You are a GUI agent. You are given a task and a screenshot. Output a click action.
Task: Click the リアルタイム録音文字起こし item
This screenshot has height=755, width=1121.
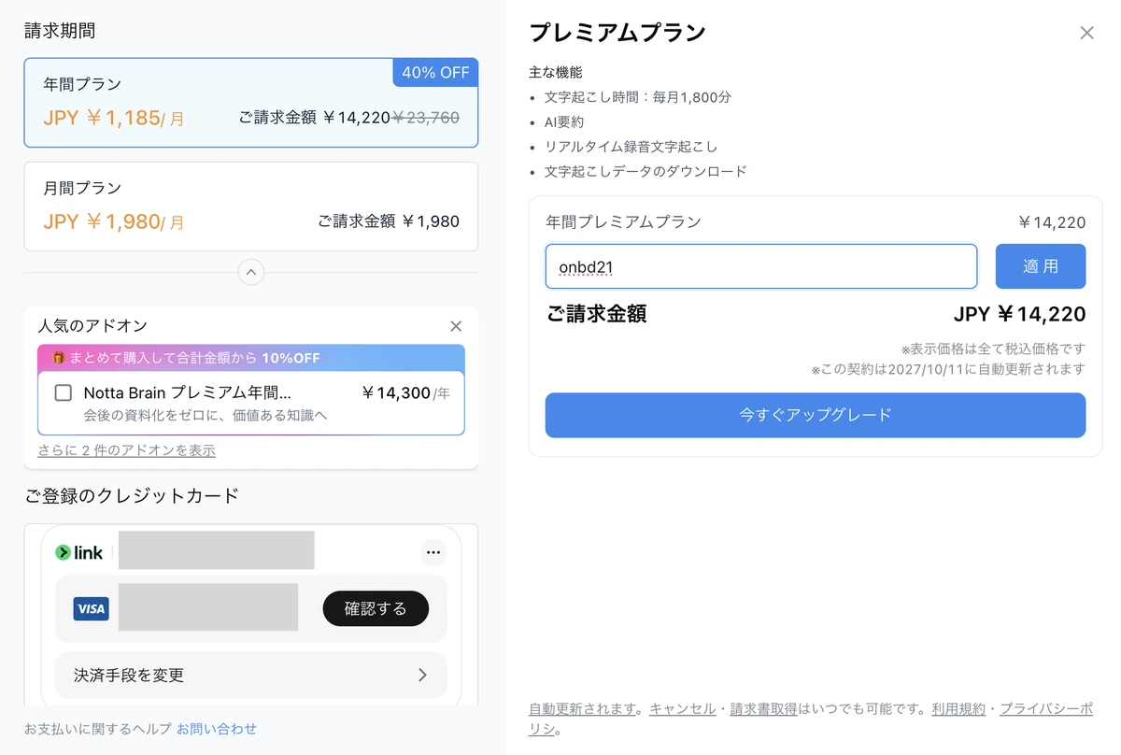631,147
